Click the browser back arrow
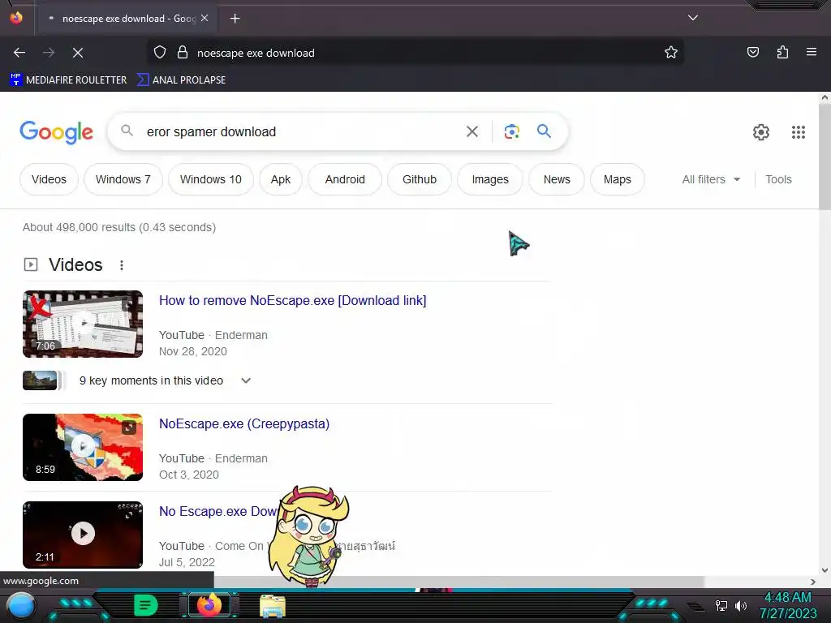 19,53
